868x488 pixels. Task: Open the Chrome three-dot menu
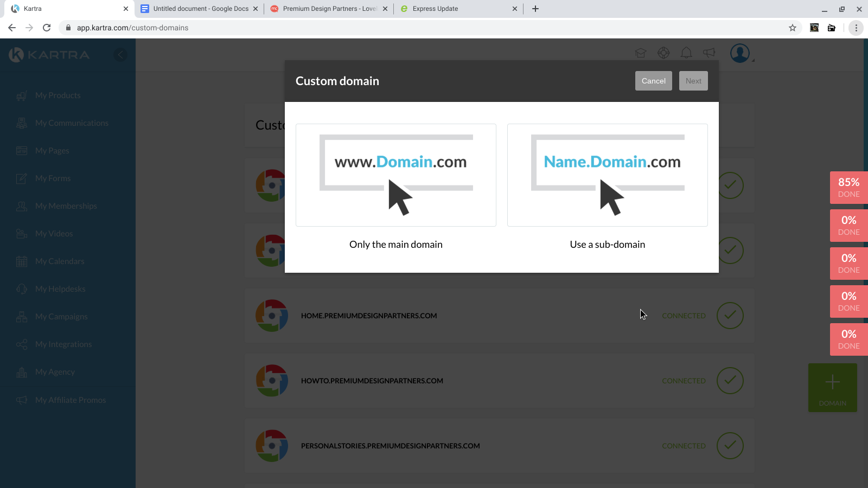tap(856, 28)
